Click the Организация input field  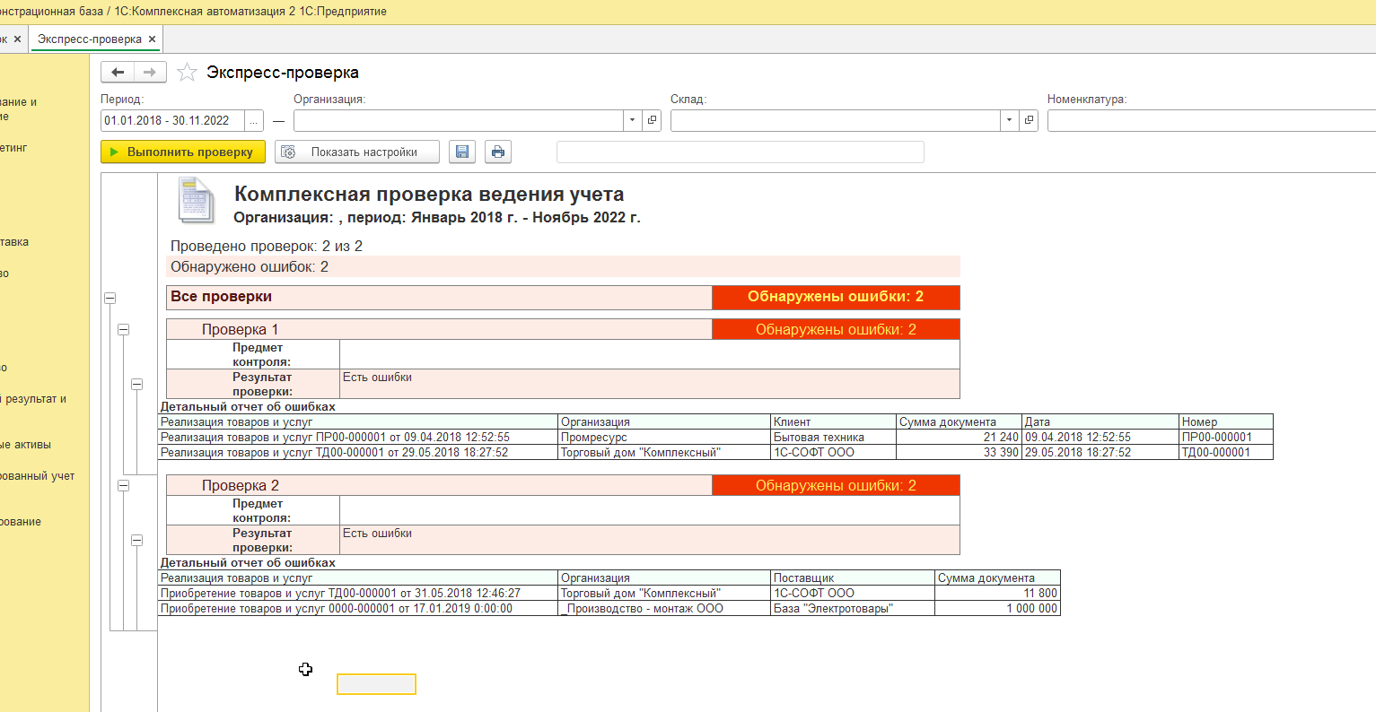click(459, 120)
